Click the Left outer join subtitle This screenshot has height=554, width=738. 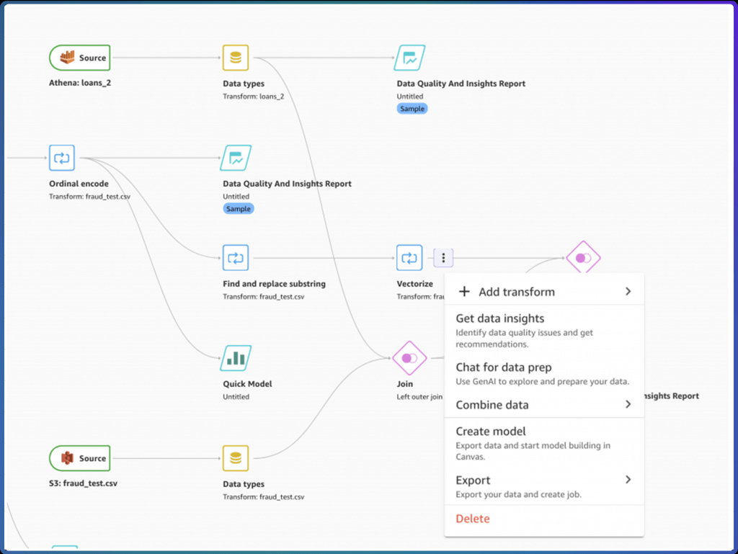pos(419,396)
